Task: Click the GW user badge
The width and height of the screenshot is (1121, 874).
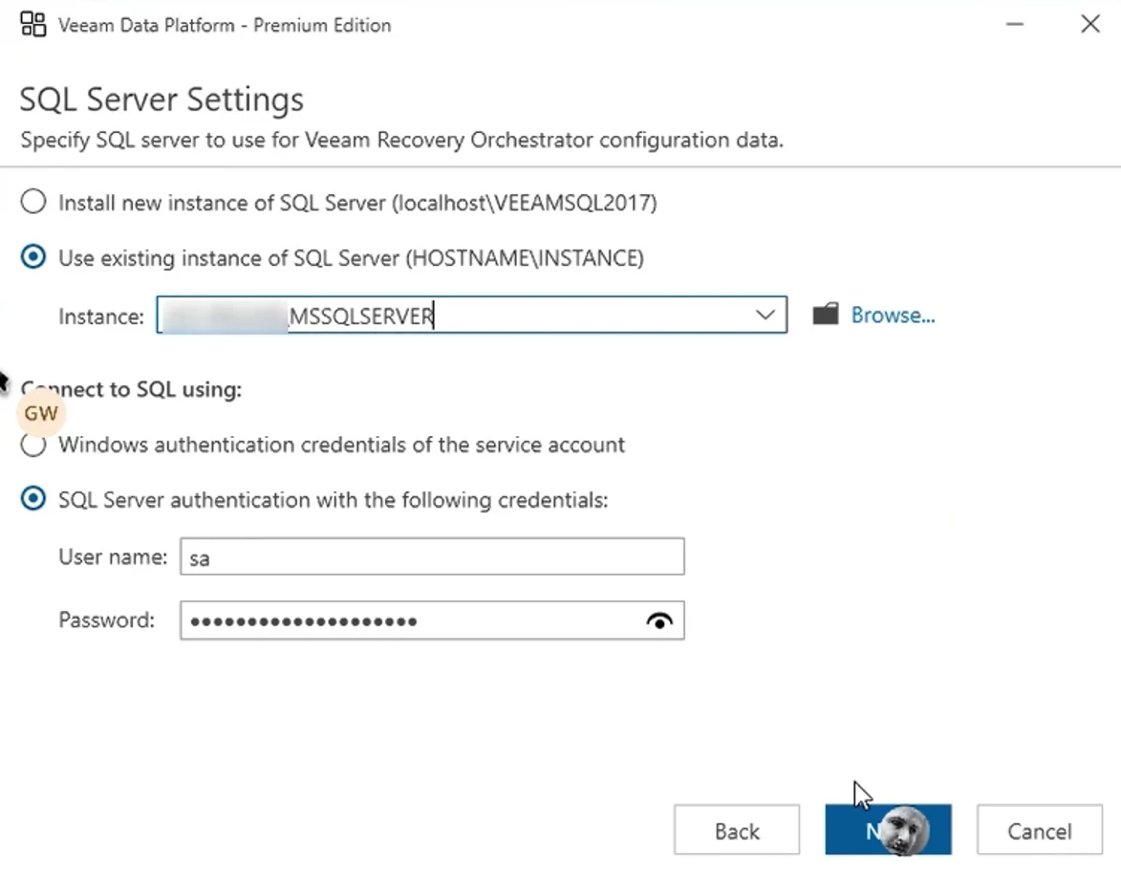Action: (x=41, y=413)
